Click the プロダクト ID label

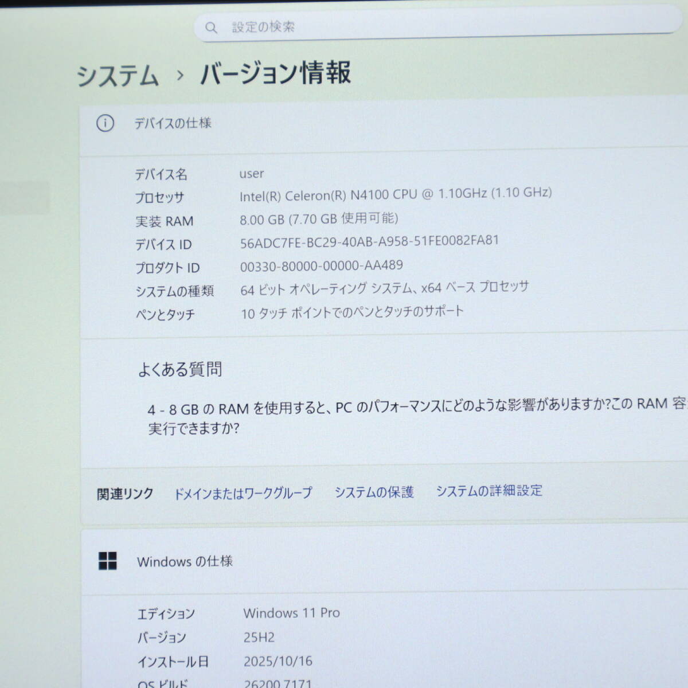pos(167,268)
